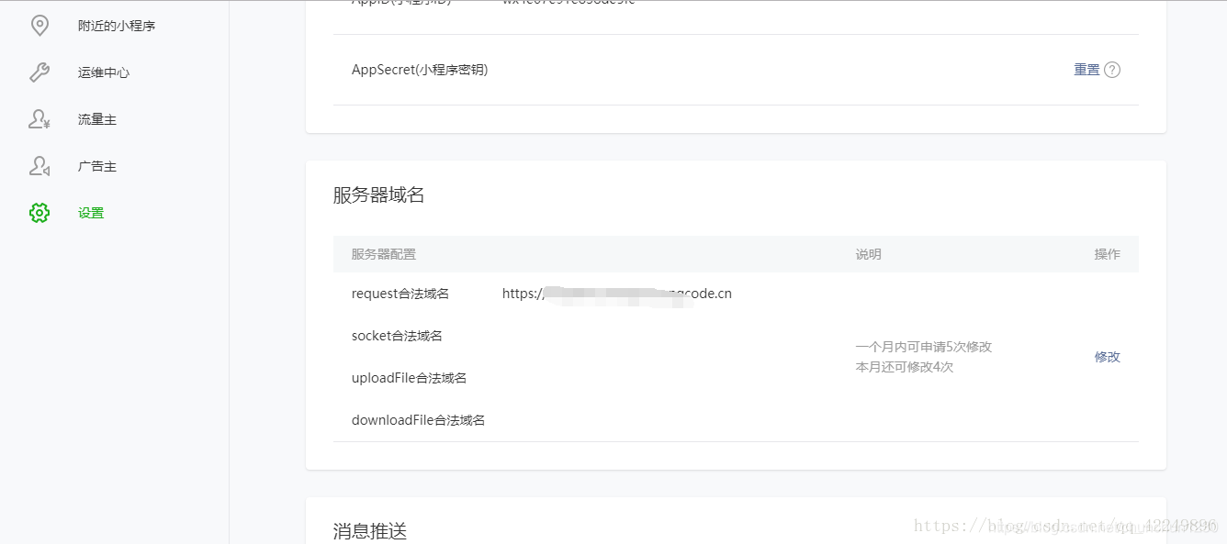Click the 广告主 person icon
This screenshot has height=544, width=1227.
[39, 166]
